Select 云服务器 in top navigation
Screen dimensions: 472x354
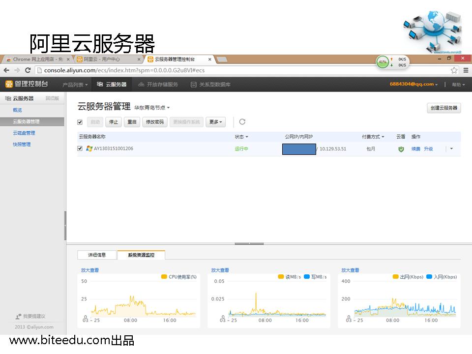112,85
